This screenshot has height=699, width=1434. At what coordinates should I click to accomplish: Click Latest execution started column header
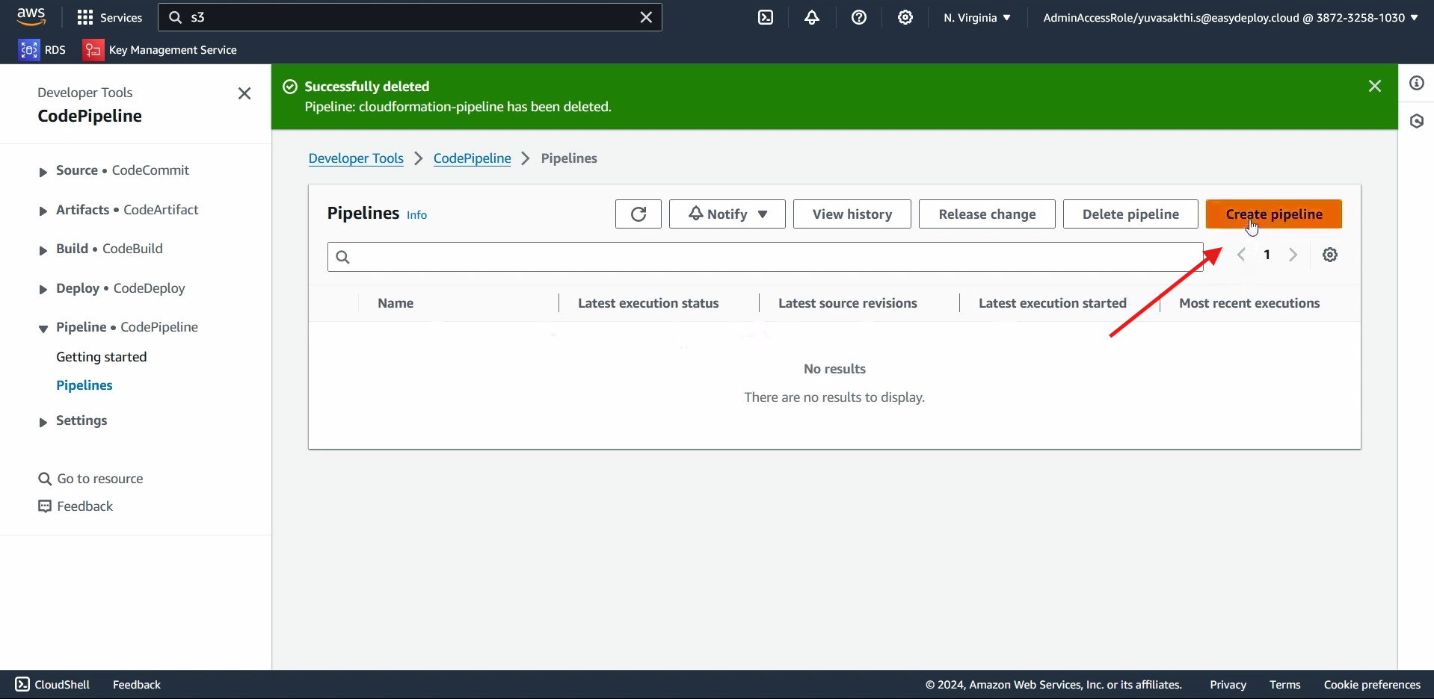1053,303
